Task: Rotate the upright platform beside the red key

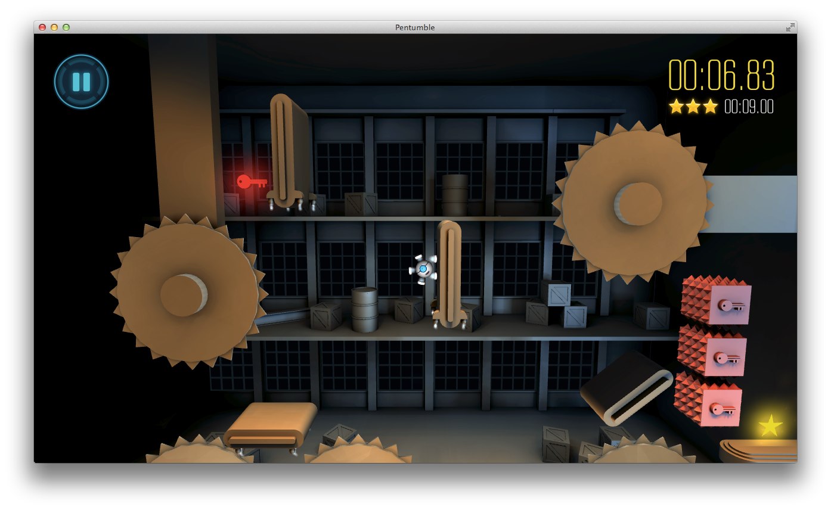Action: (x=289, y=151)
